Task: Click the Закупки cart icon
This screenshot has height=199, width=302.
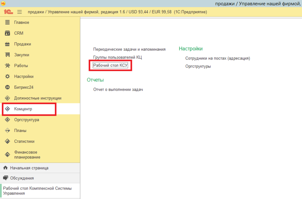Action: click(7, 55)
